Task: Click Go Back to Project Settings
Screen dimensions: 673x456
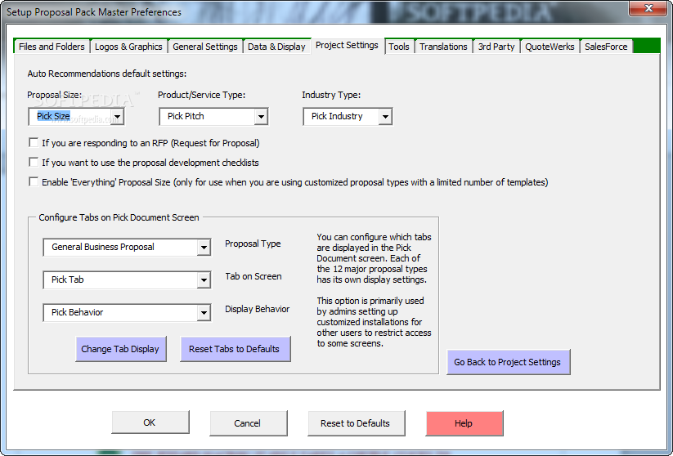Action: click(x=508, y=362)
